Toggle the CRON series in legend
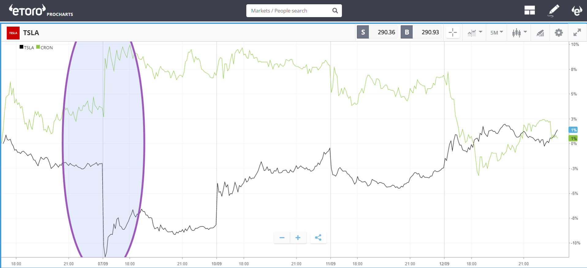This screenshot has height=268, width=587. pyautogui.click(x=45, y=47)
